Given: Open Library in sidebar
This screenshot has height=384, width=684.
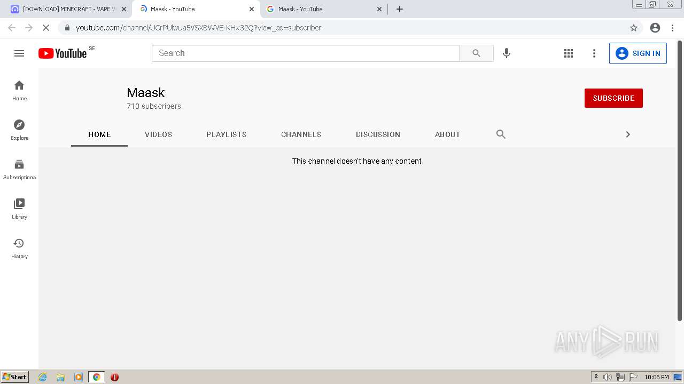Looking at the screenshot, I should [x=19, y=209].
